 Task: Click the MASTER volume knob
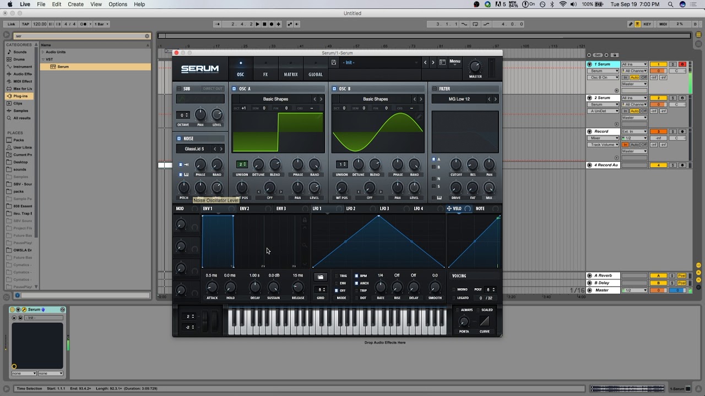pyautogui.click(x=475, y=67)
